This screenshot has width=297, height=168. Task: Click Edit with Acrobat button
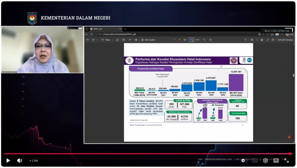(x=285, y=40)
